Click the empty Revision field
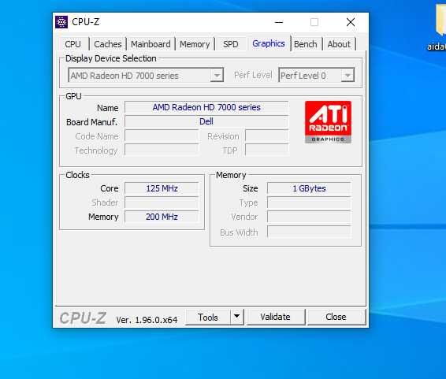The height and width of the screenshot is (379, 446). 267,136
